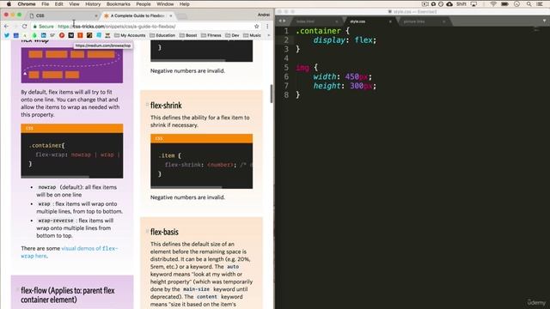This screenshot has height=309, width=550.
Task: Open the Apple menu
Action: [x=9, y=4]
